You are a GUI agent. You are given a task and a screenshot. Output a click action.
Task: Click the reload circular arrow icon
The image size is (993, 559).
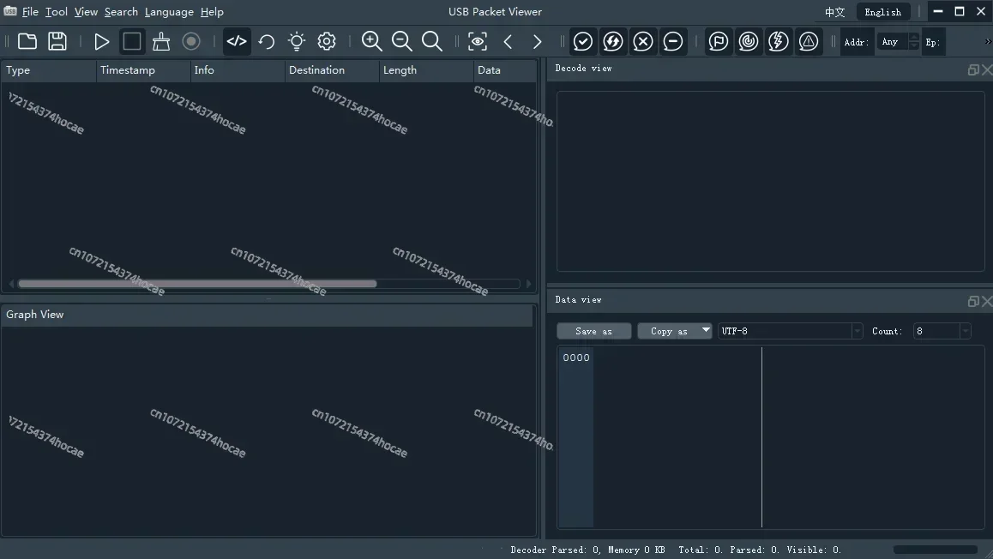267,42
